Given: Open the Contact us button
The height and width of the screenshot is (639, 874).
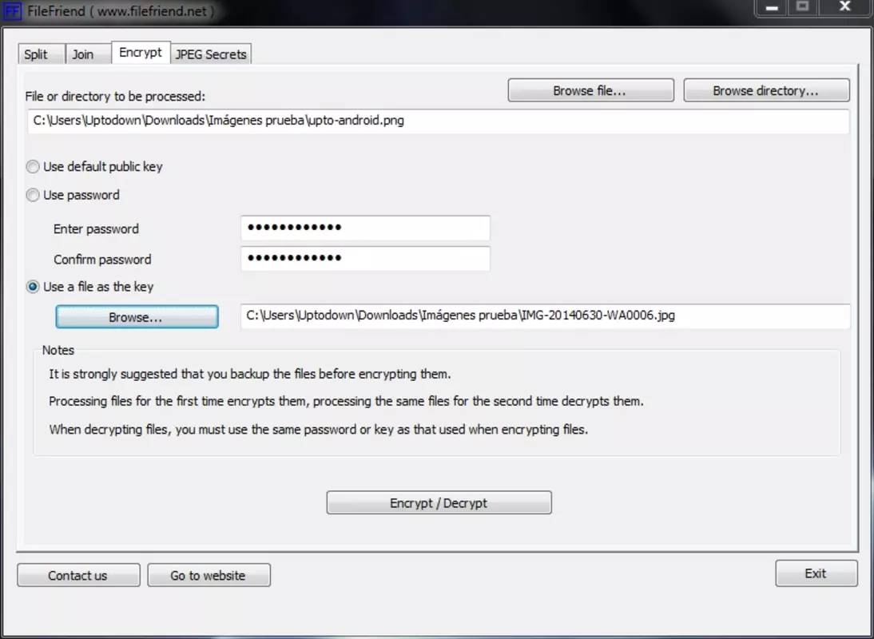Looking at the screenshot, I should [x=78, y=575].
